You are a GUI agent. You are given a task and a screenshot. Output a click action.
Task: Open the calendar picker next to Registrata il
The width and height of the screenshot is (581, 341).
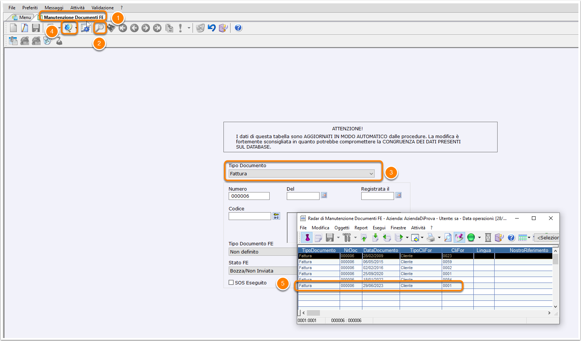pos(399,195)
